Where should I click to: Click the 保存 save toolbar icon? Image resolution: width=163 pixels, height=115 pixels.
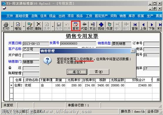coord(59,26)
